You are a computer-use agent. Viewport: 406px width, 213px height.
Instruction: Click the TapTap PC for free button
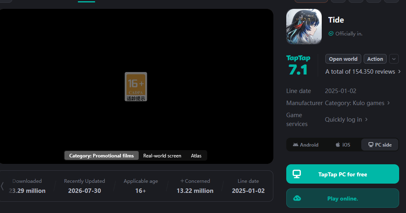coord(343,174)
